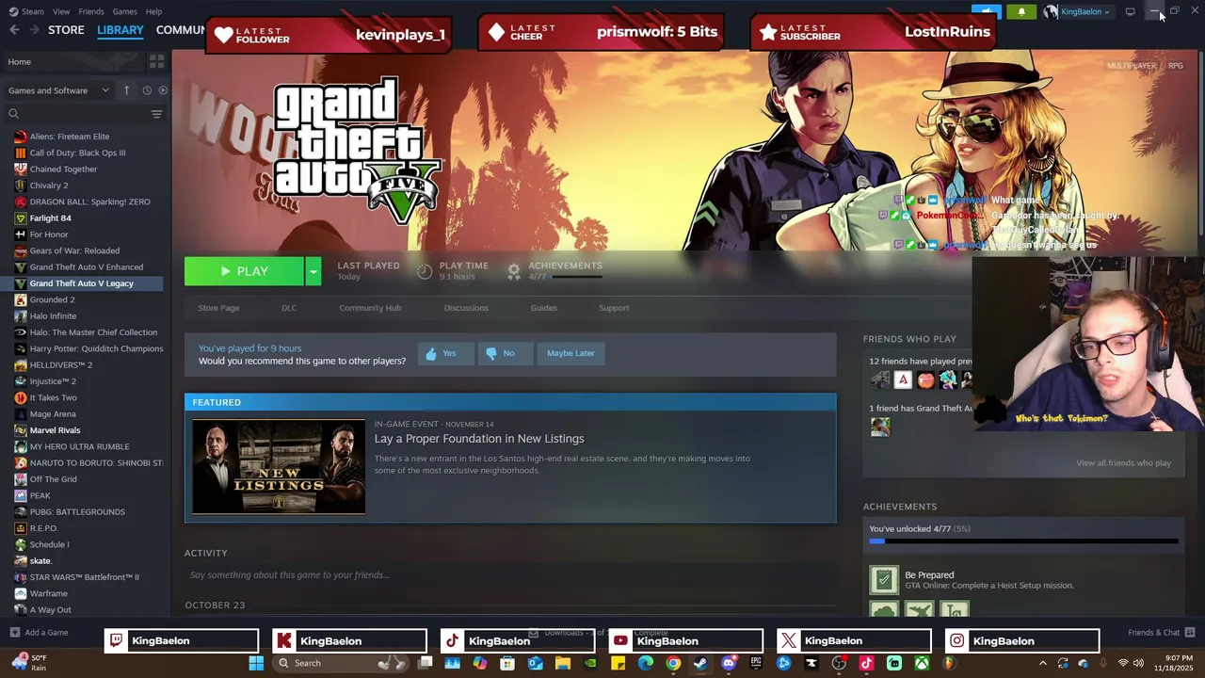1205x678 pixels.
Task: Click the blue announcements megaphone button
Action: point(986,12)
